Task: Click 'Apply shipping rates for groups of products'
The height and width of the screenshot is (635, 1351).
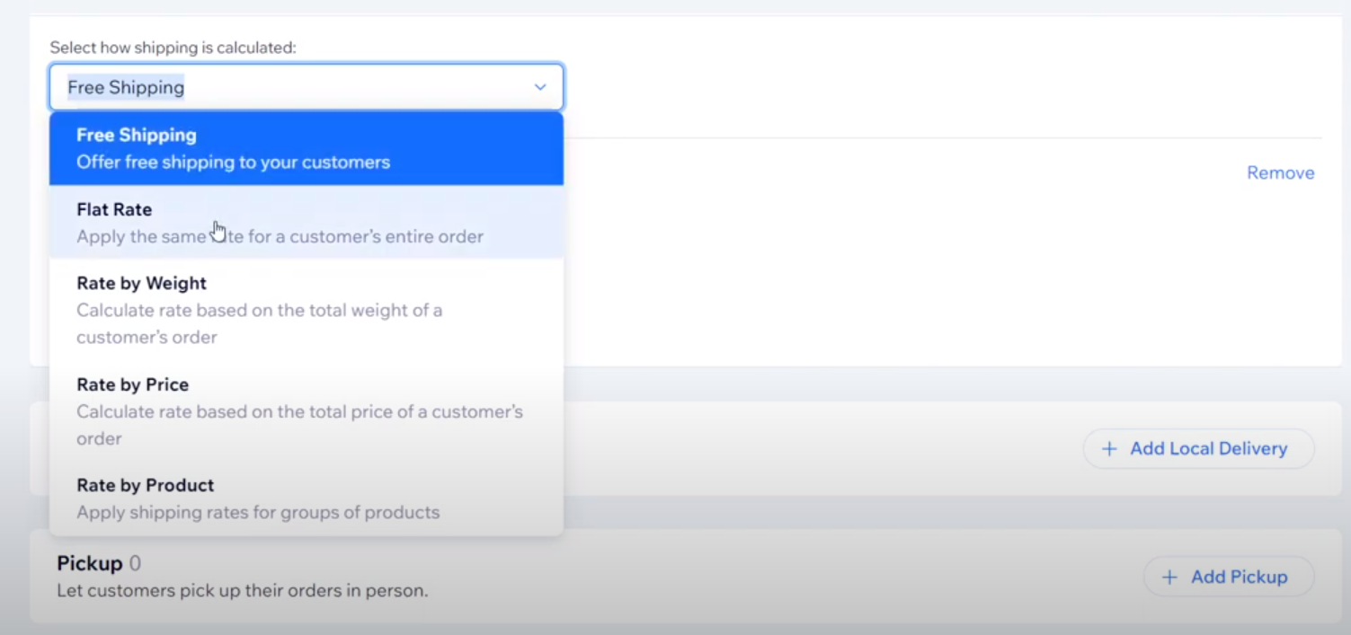Action: click(x=258, y=513)
